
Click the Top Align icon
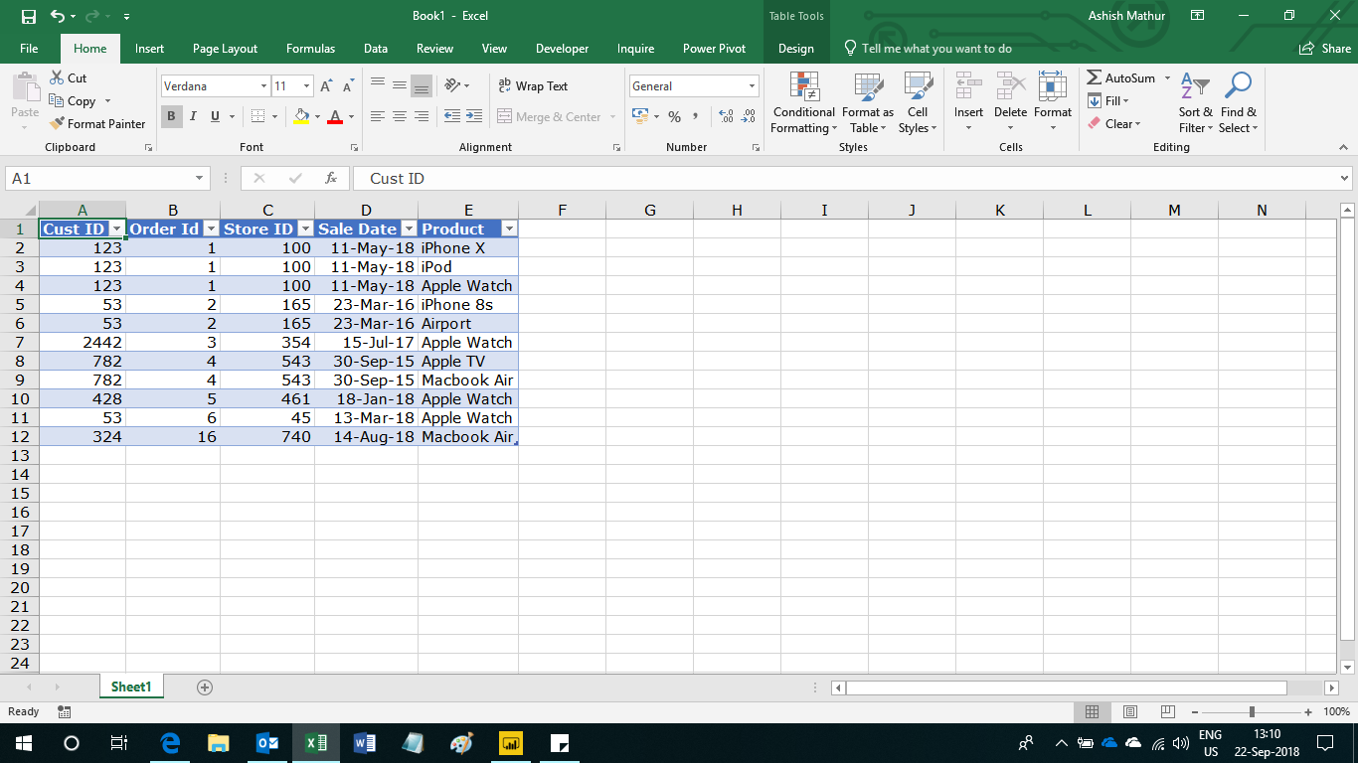[x=378, y=85]
